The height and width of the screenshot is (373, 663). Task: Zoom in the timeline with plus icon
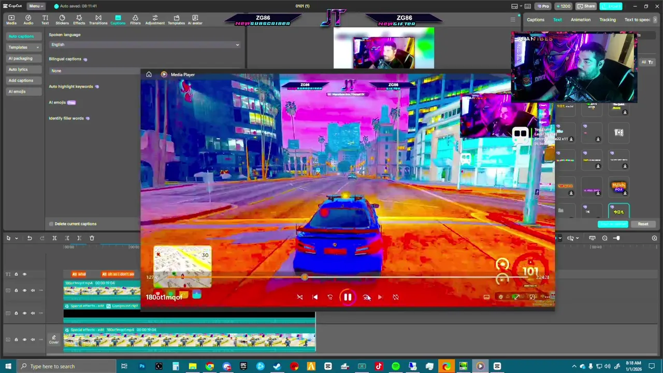click(x=654, y=238)
